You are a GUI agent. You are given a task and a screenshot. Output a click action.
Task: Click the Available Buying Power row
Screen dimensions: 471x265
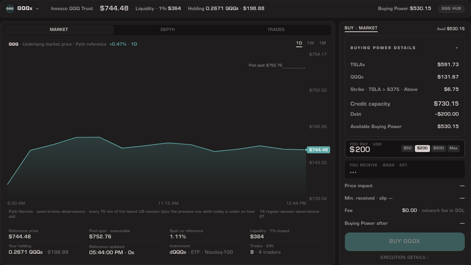[404, 127]
